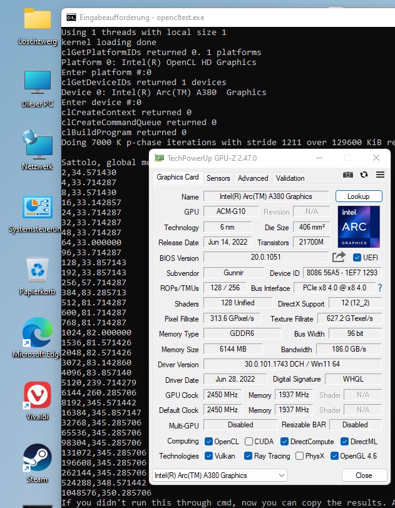This screenshot has height=508, width=395.
Task: Click the BIOS export share icon
Action: 339,258
